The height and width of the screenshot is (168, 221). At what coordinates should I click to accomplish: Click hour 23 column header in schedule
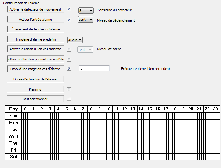[x=215, y=109]
